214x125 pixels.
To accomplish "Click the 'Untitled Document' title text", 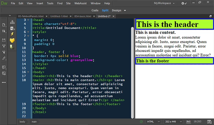I will 63,28.
